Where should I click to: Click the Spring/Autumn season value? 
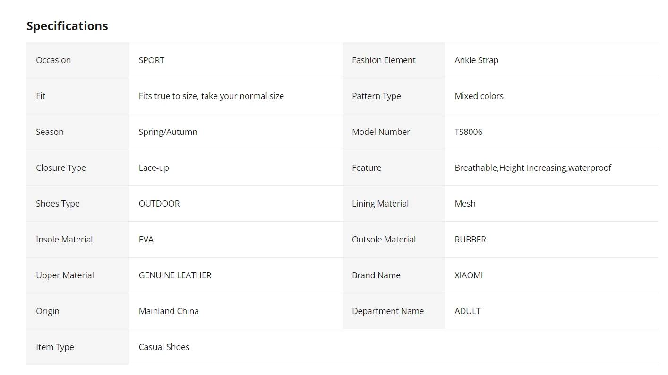pos(168,132)
